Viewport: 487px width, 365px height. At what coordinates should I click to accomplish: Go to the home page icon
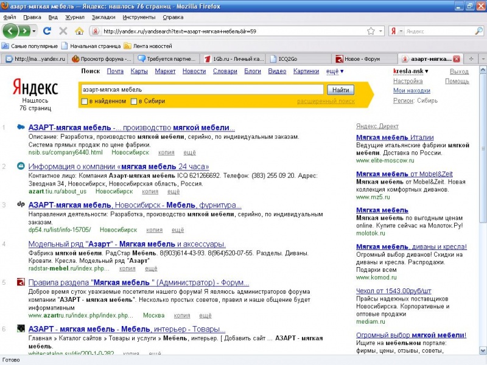79,30
